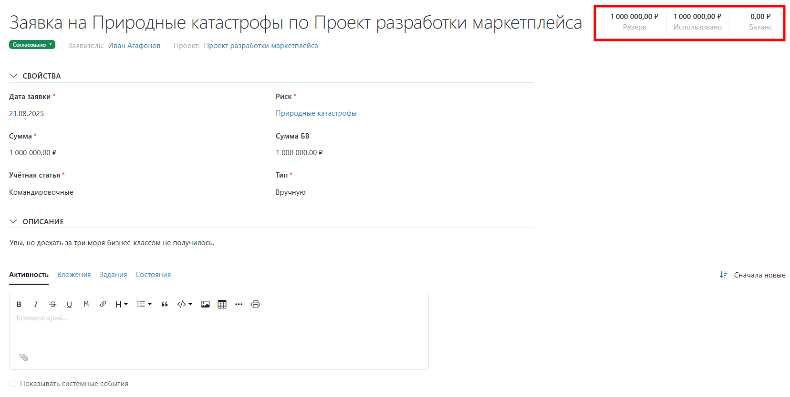
Task: Open the heading (H) dropdown
Action: (x=122, y=304)
